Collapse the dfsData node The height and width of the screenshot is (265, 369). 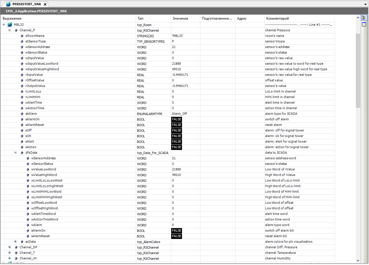(15, 153)
